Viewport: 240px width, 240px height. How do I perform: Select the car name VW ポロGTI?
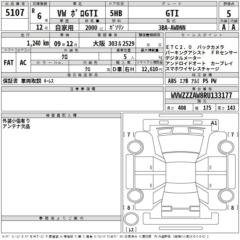click(x=77, y=13)
